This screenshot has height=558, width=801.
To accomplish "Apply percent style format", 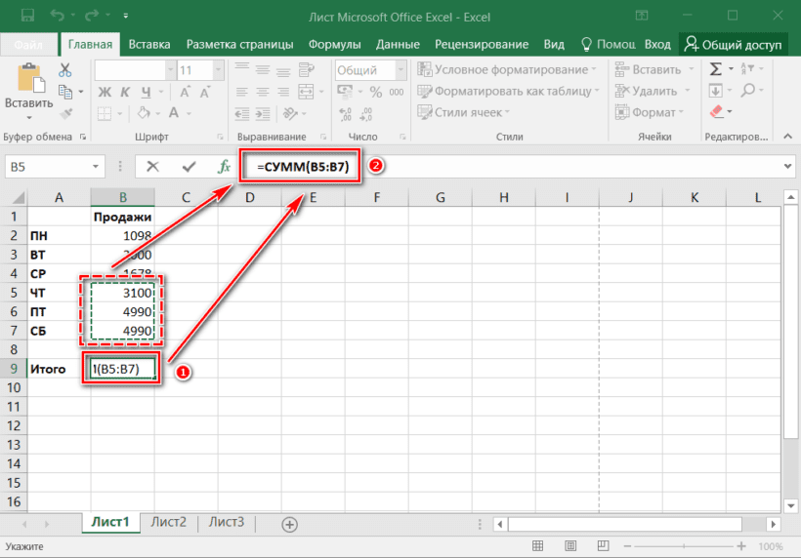I will pos(376,92).
